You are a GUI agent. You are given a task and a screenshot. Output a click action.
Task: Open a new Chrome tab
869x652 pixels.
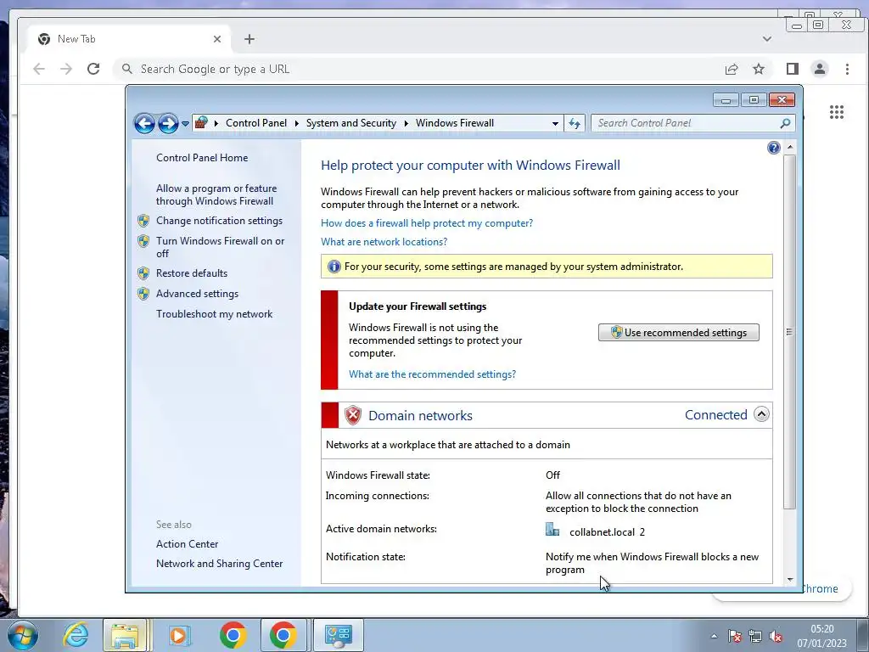(x=249, y=39)
